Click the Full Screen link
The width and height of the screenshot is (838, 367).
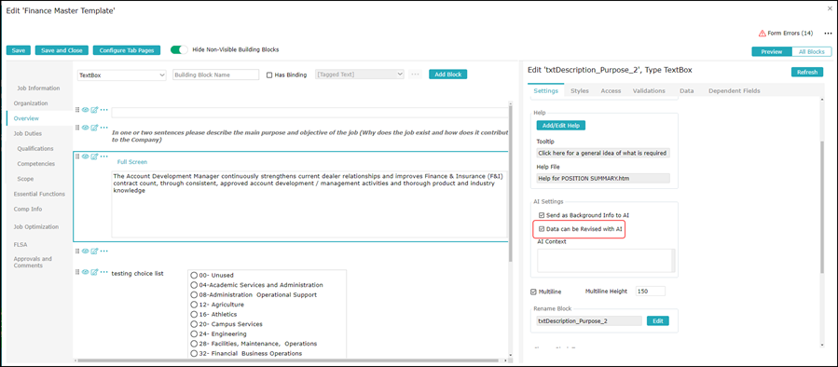132,162
